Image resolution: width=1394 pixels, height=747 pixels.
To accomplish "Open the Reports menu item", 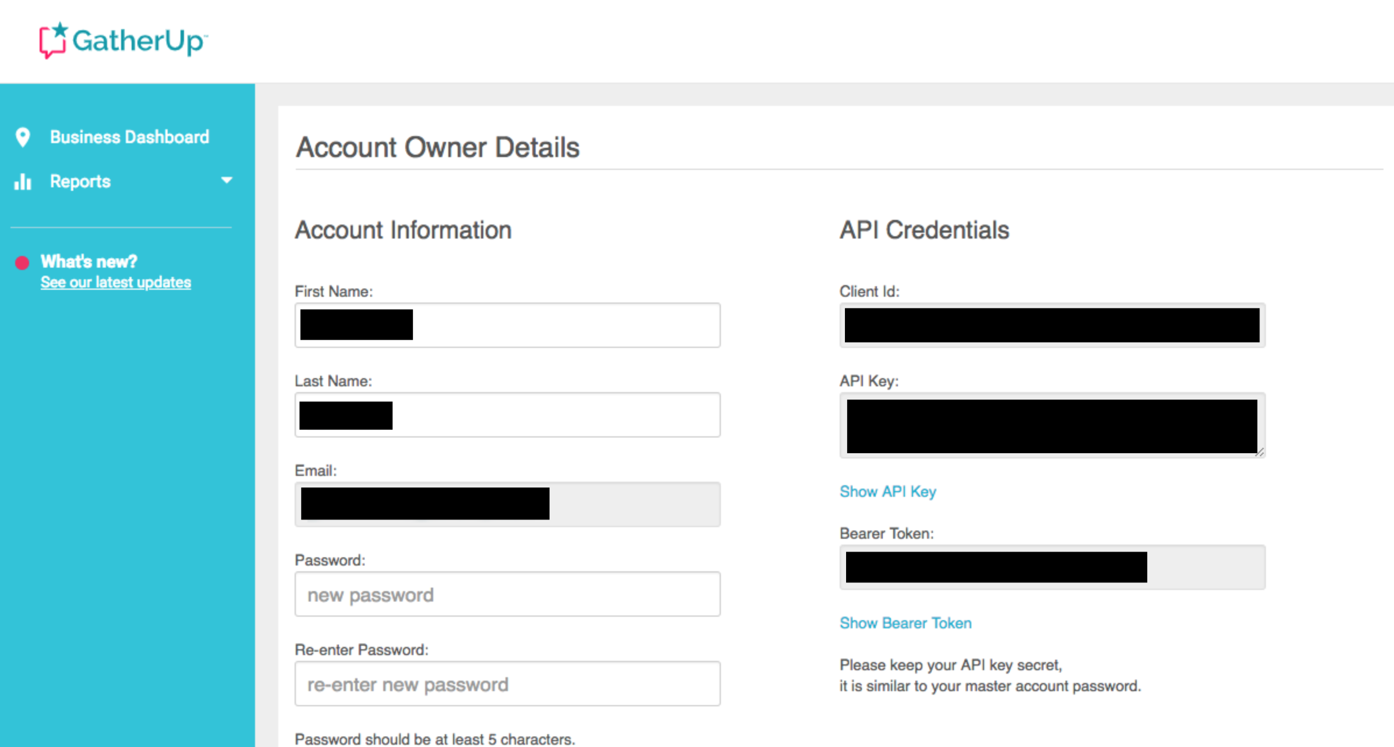I will click(x=80, y=182).
